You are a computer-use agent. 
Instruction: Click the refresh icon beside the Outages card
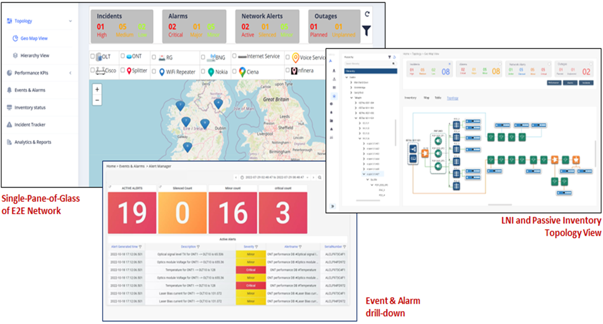(367, 14)
